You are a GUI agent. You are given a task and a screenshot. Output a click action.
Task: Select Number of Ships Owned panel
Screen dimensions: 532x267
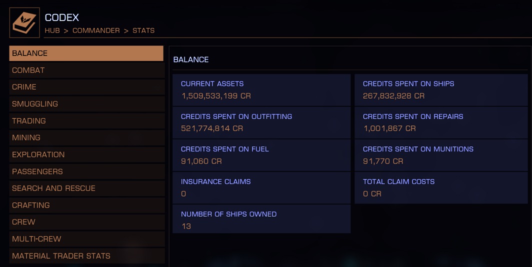pos(261,219)
